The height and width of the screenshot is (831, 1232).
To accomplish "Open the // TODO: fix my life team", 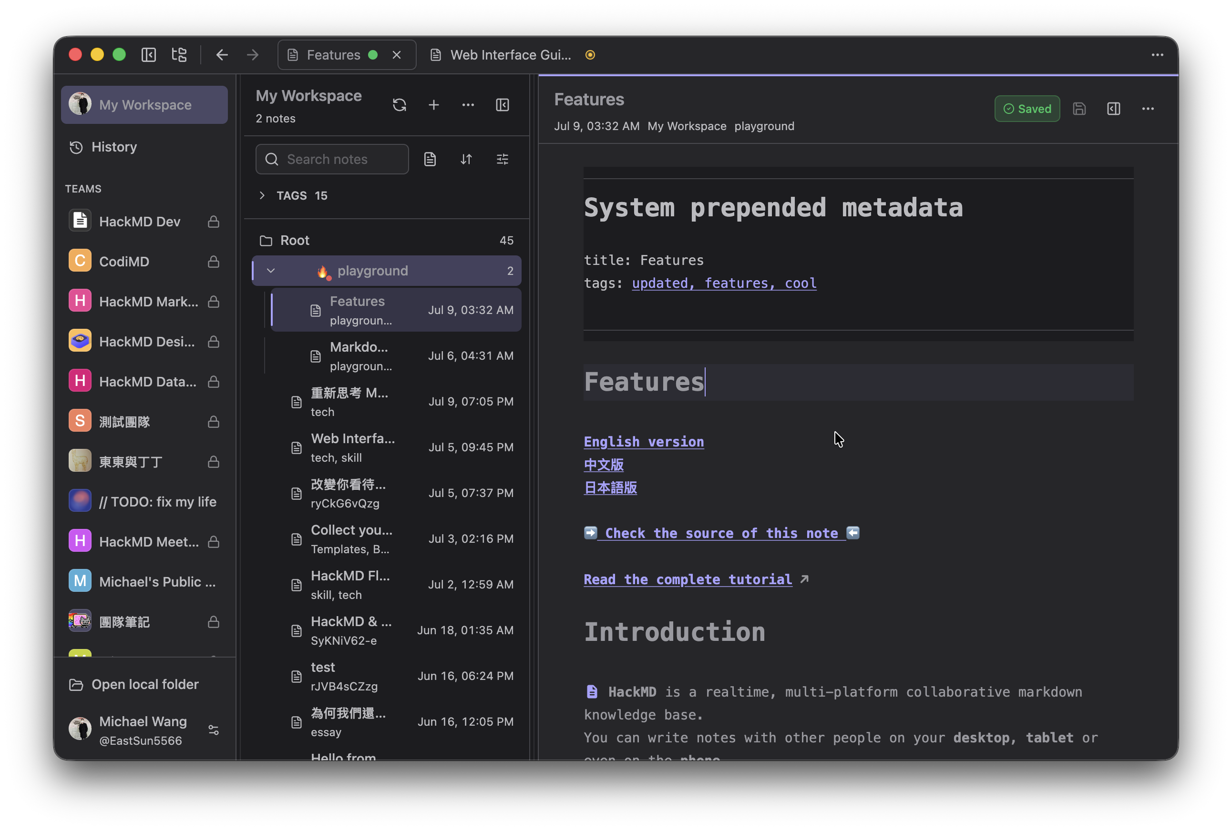I will (x=144, y=502).
